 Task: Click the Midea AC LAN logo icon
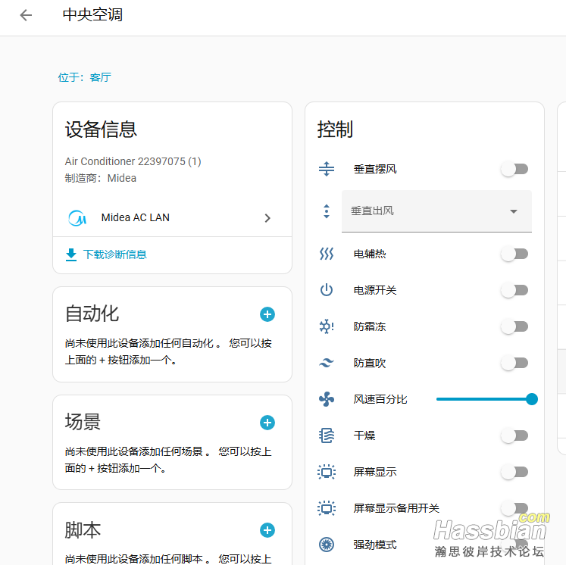78,218
